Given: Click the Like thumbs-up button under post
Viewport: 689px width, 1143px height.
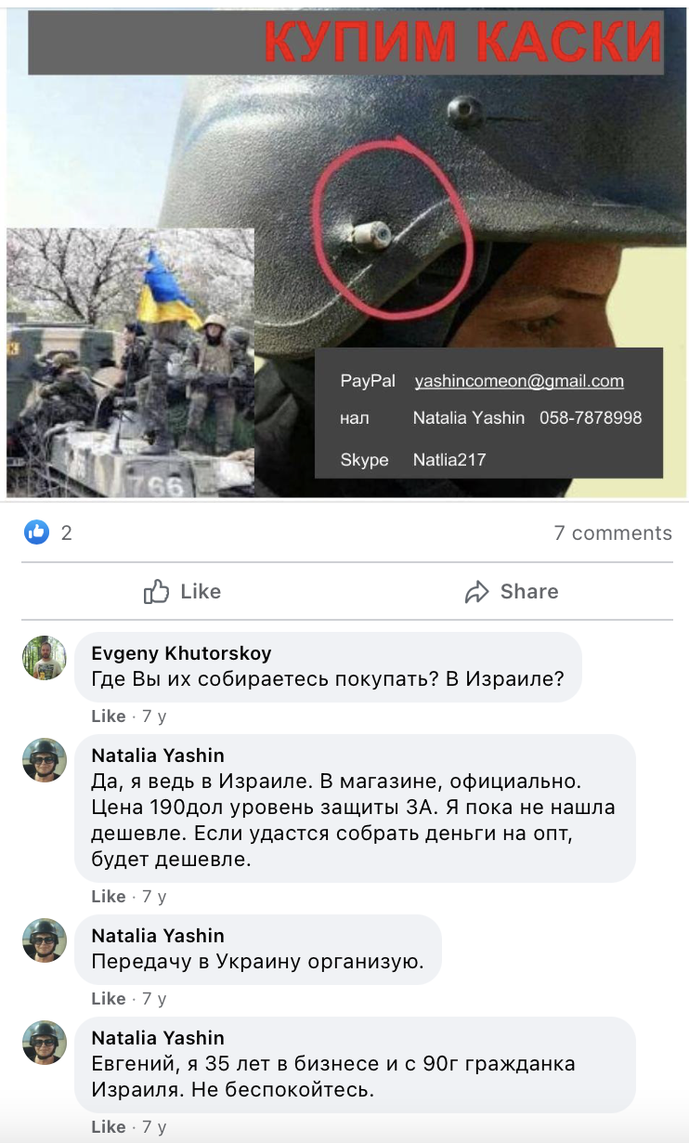Looking at the screenshot, I should pos(183,592).
